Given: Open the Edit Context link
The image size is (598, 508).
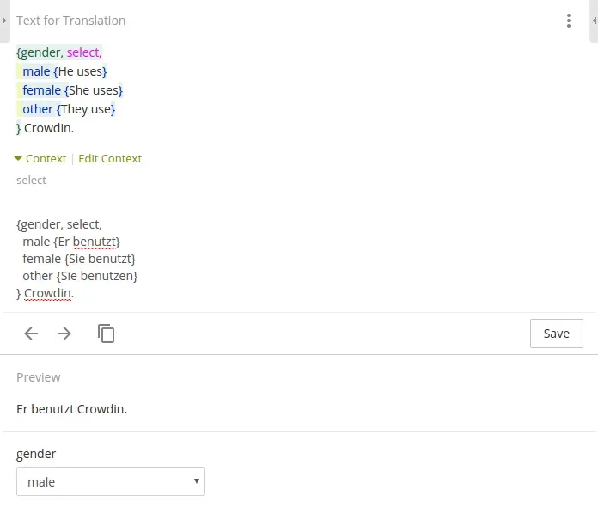Looking at the screenshot, I should (x=110, y=158).
